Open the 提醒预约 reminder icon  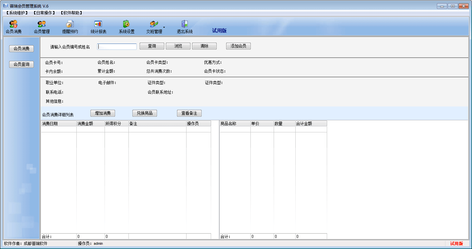pos(70,24)
